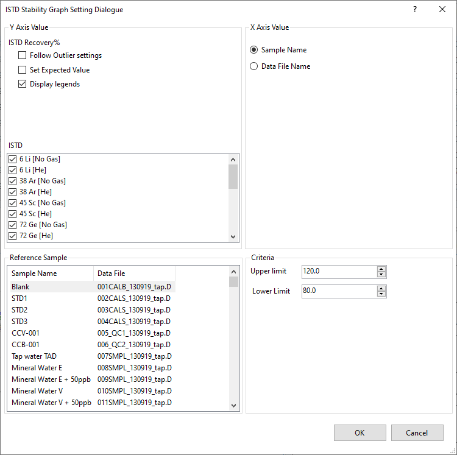Click data file 007SMPL_130919_tap.D
The height and width of the screenshot is (455, 457).
[135, 356]
